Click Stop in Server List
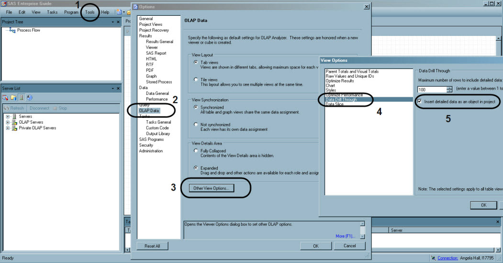This screenshot has height=263, width=503. tap(60, 108)
